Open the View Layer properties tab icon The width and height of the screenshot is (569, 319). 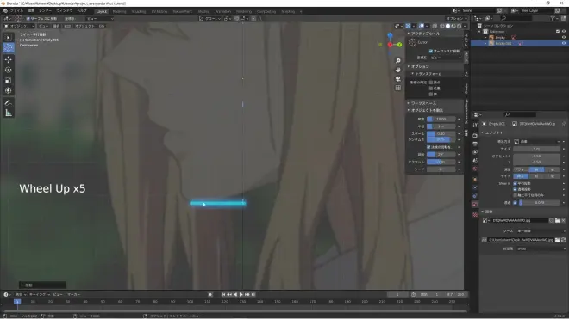coord(475,152)
